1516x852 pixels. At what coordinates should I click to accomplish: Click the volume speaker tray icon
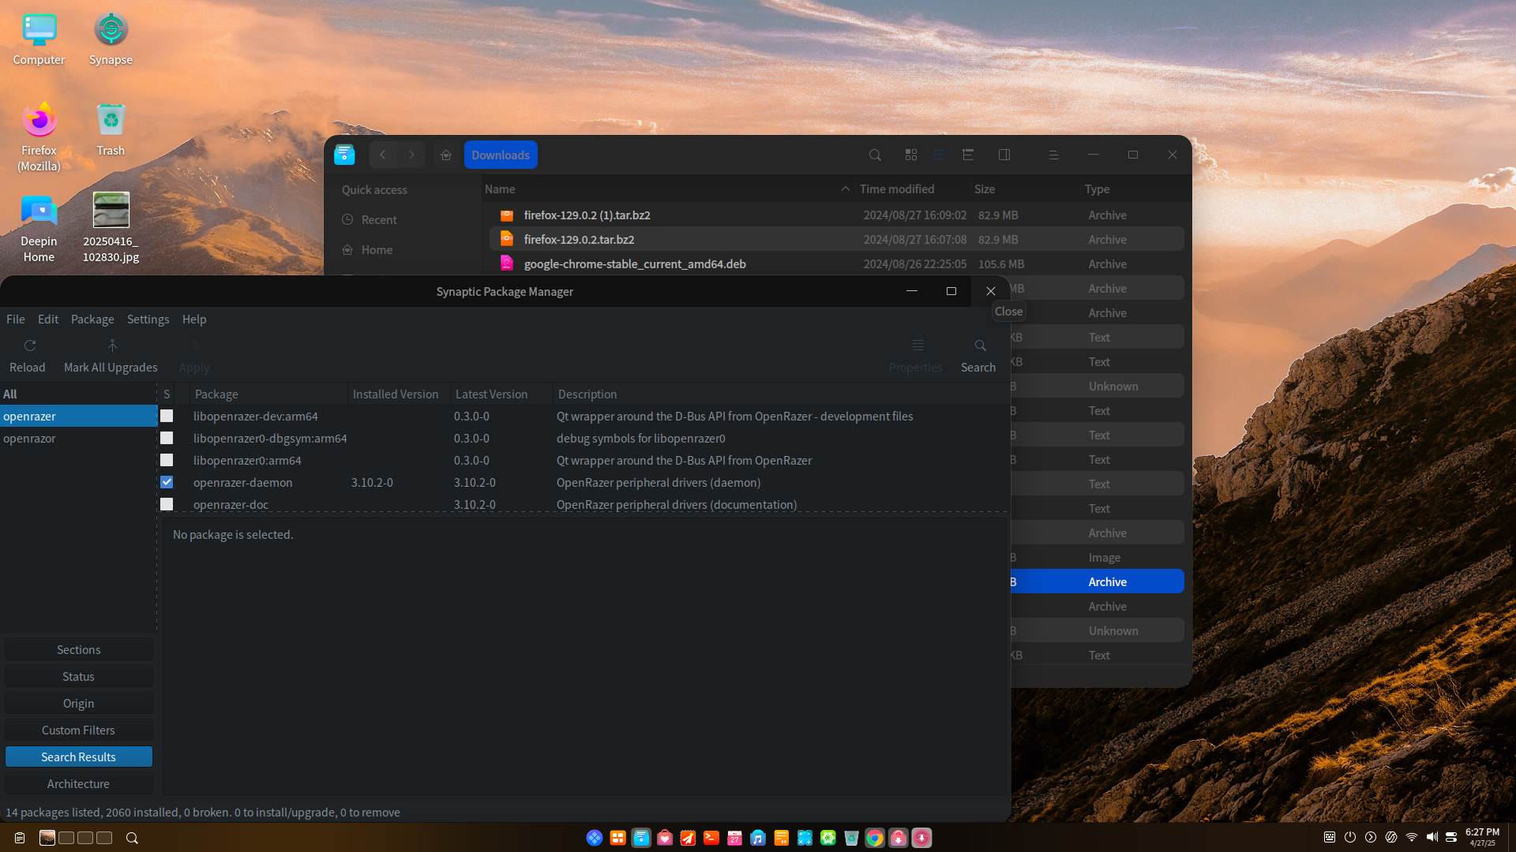pos(1432,837)
